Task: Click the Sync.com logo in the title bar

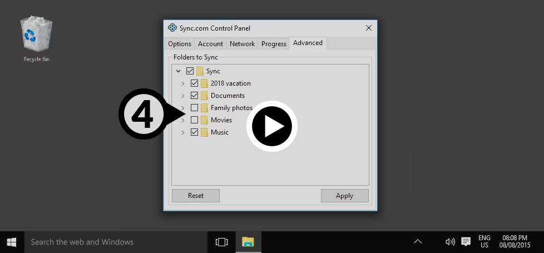Action: pyautogui.click(x=172, y=28)
